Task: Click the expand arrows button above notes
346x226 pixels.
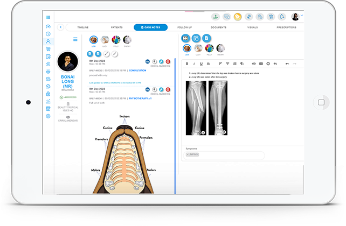Action: tap(107, 54)
